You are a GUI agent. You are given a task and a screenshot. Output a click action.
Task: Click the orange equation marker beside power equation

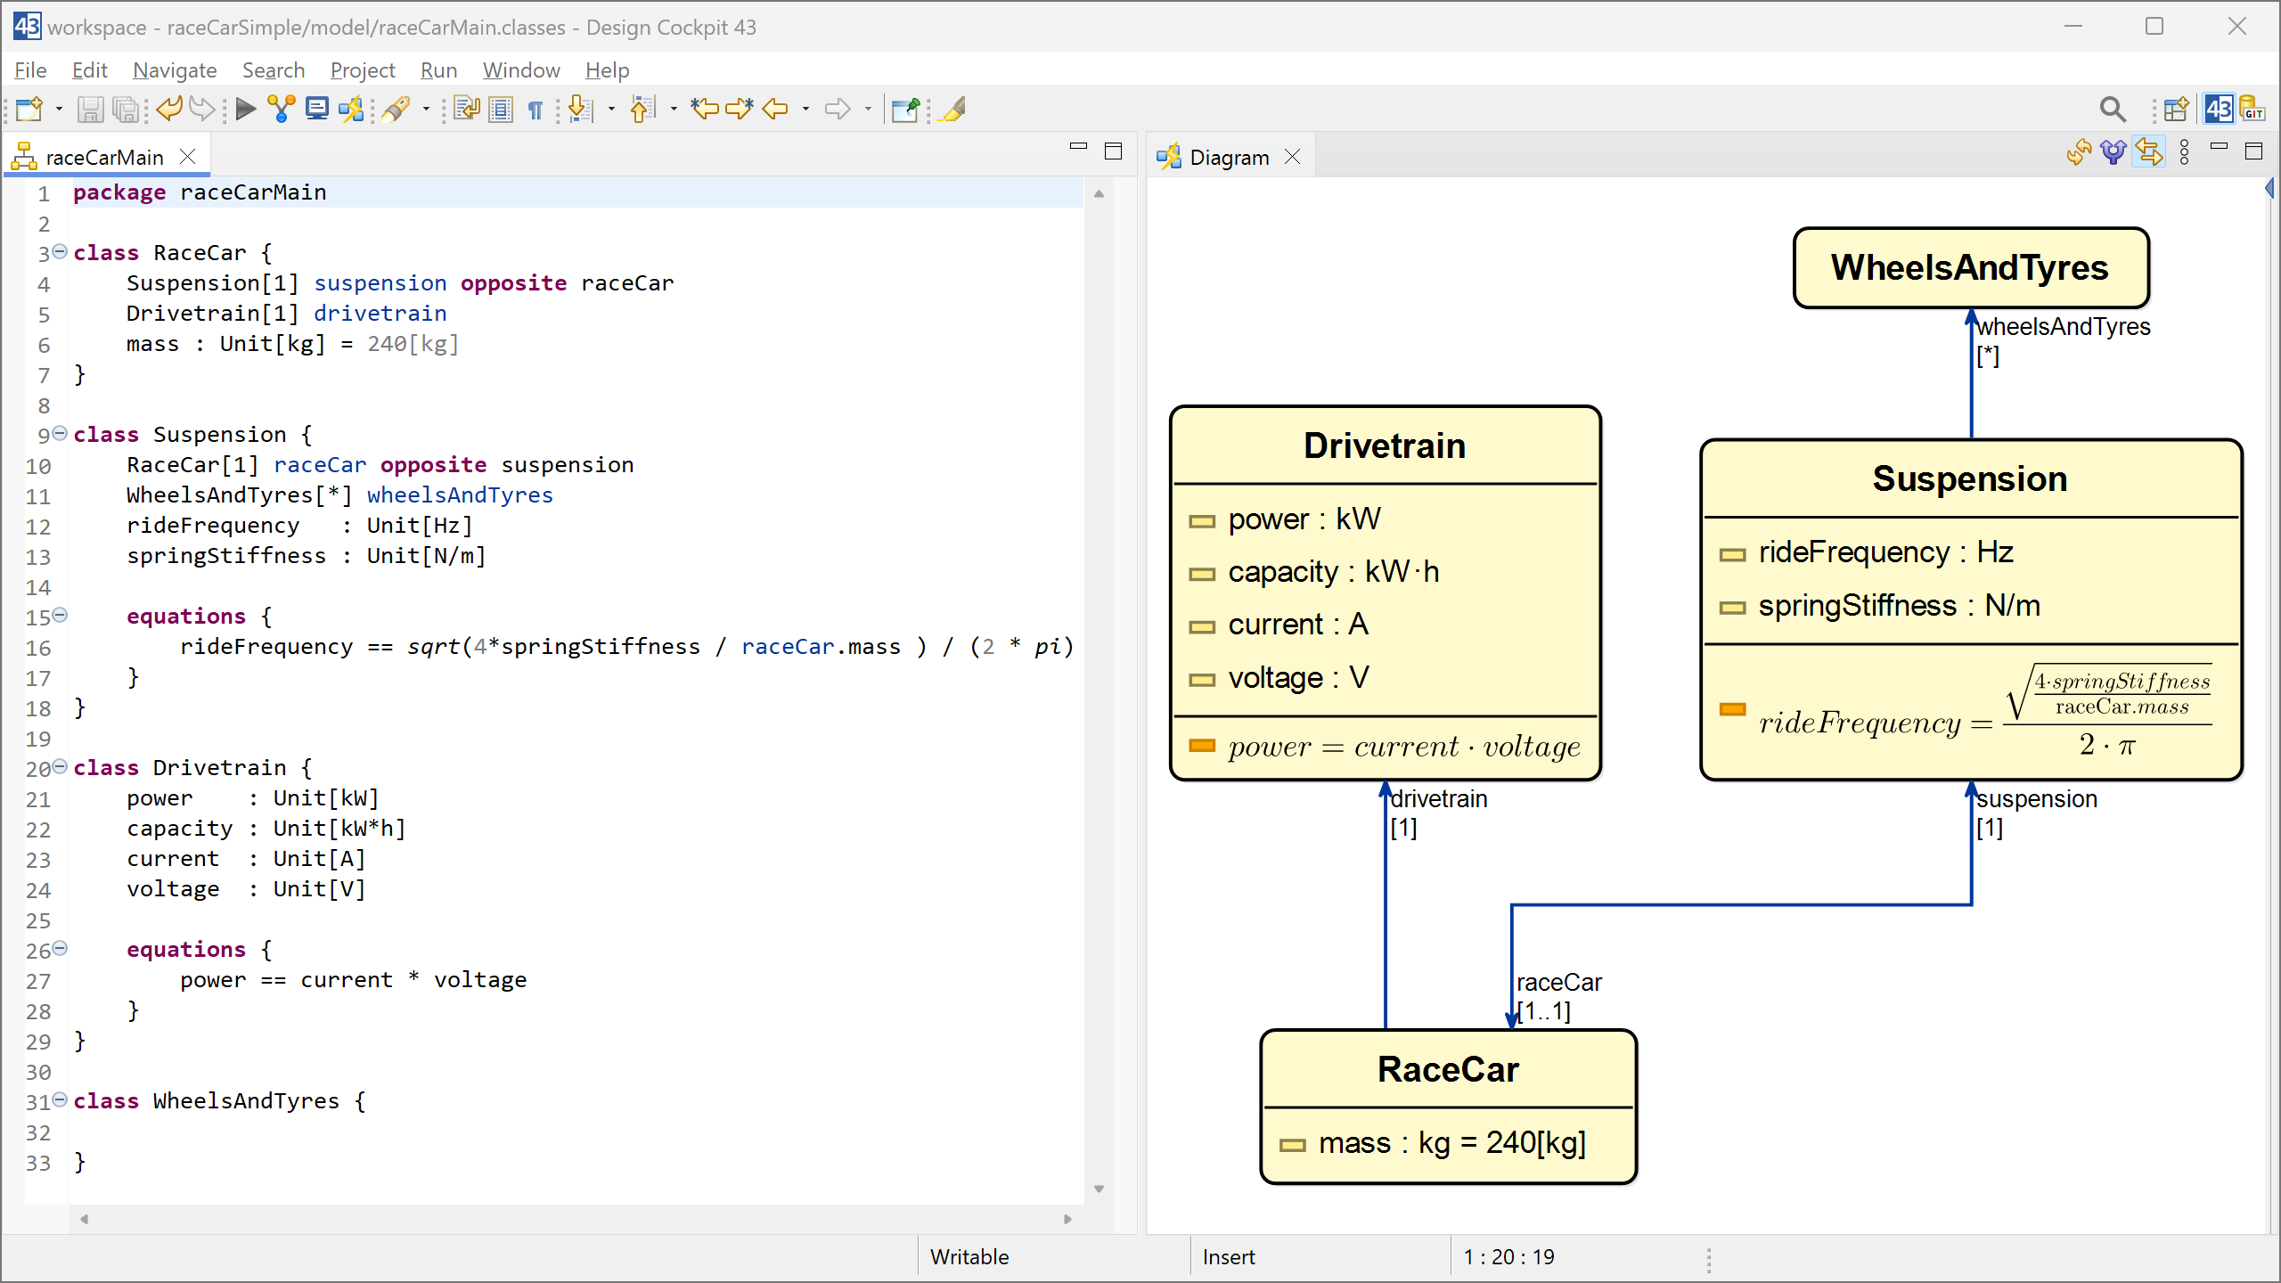tap(1202, 746)
